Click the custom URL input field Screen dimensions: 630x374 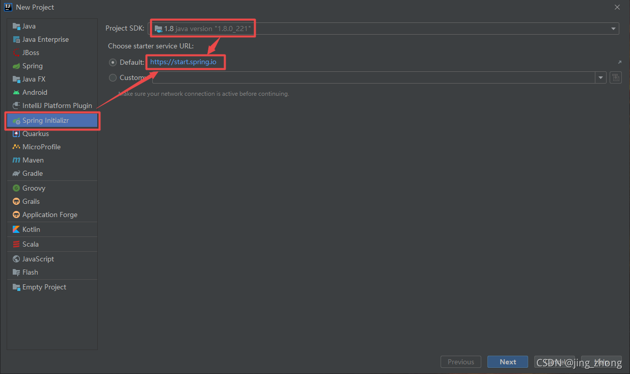tap(374, 77)
